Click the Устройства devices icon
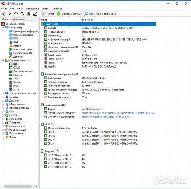This screenshot has height=189, width=191. point(7,119)
